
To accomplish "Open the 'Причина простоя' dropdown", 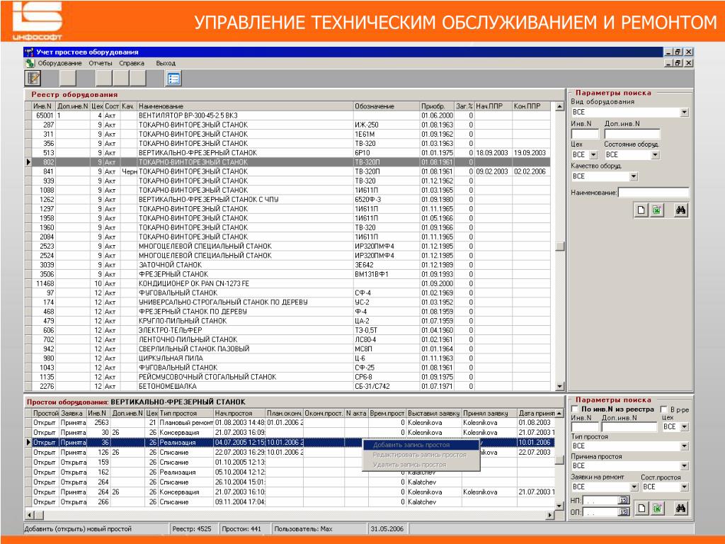I will point(685,466).
